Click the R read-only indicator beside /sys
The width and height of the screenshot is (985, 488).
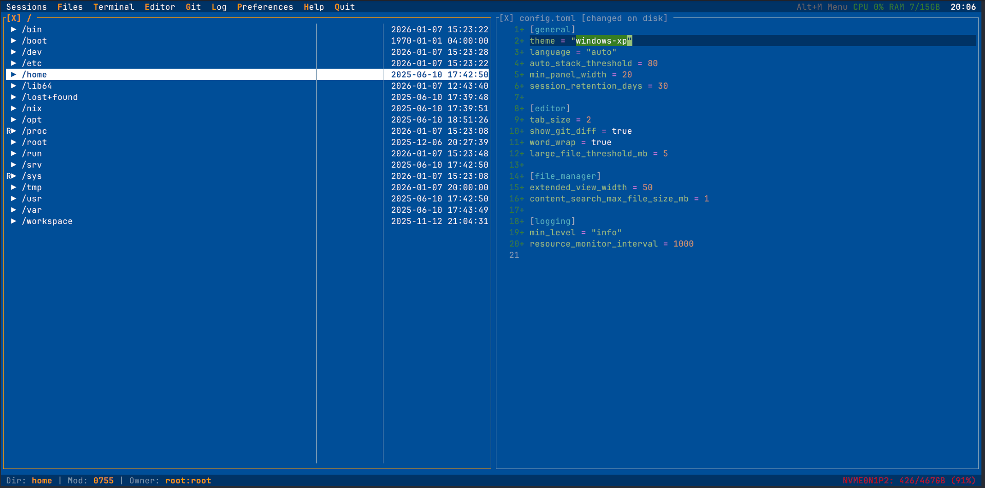[8, 176]
